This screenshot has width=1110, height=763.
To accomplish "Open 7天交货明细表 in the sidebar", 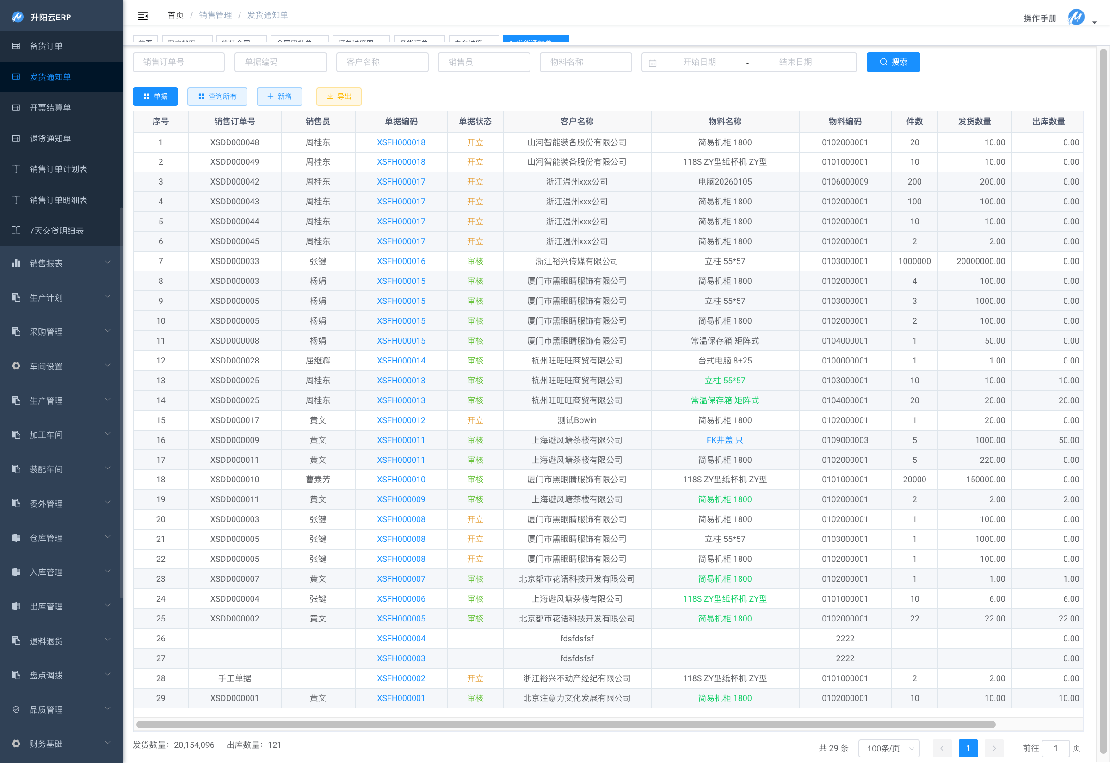I will coord(56,230).
